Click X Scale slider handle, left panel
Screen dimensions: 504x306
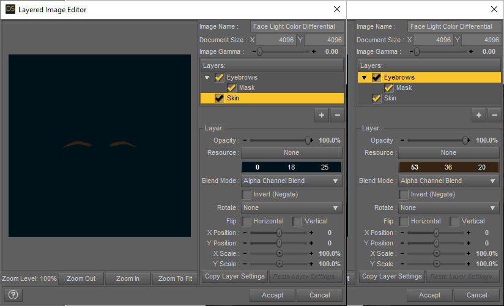coord(280,253)
